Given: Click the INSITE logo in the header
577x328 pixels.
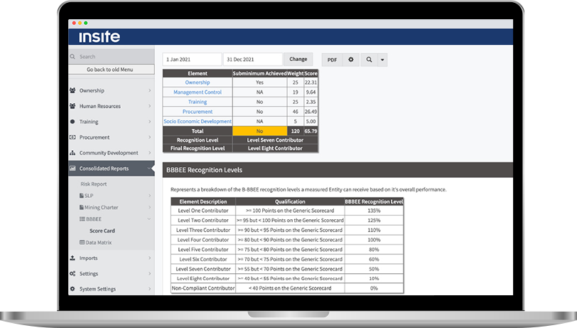Looking at the screenshot, I should [99, 37].
